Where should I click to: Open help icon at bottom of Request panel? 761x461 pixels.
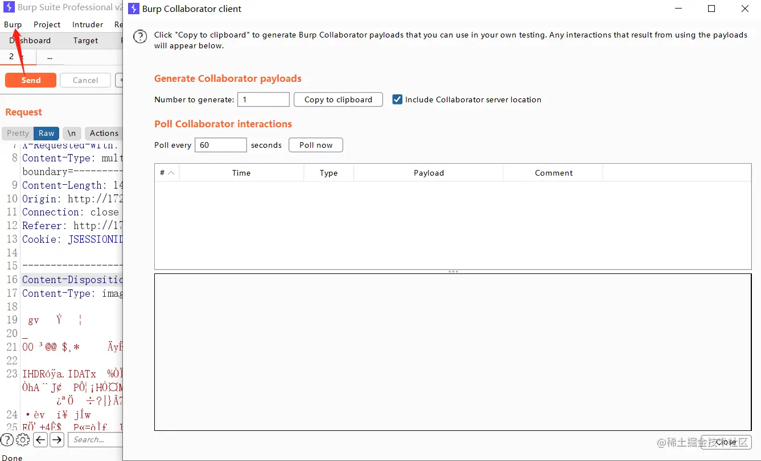pos(7,439)
